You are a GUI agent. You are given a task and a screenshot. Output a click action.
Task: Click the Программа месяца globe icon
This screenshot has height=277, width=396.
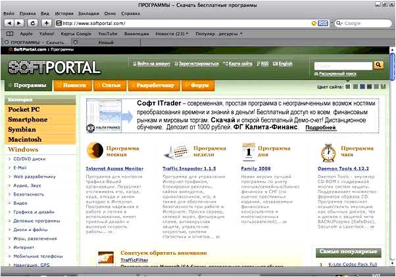click(x=96, y=152)
